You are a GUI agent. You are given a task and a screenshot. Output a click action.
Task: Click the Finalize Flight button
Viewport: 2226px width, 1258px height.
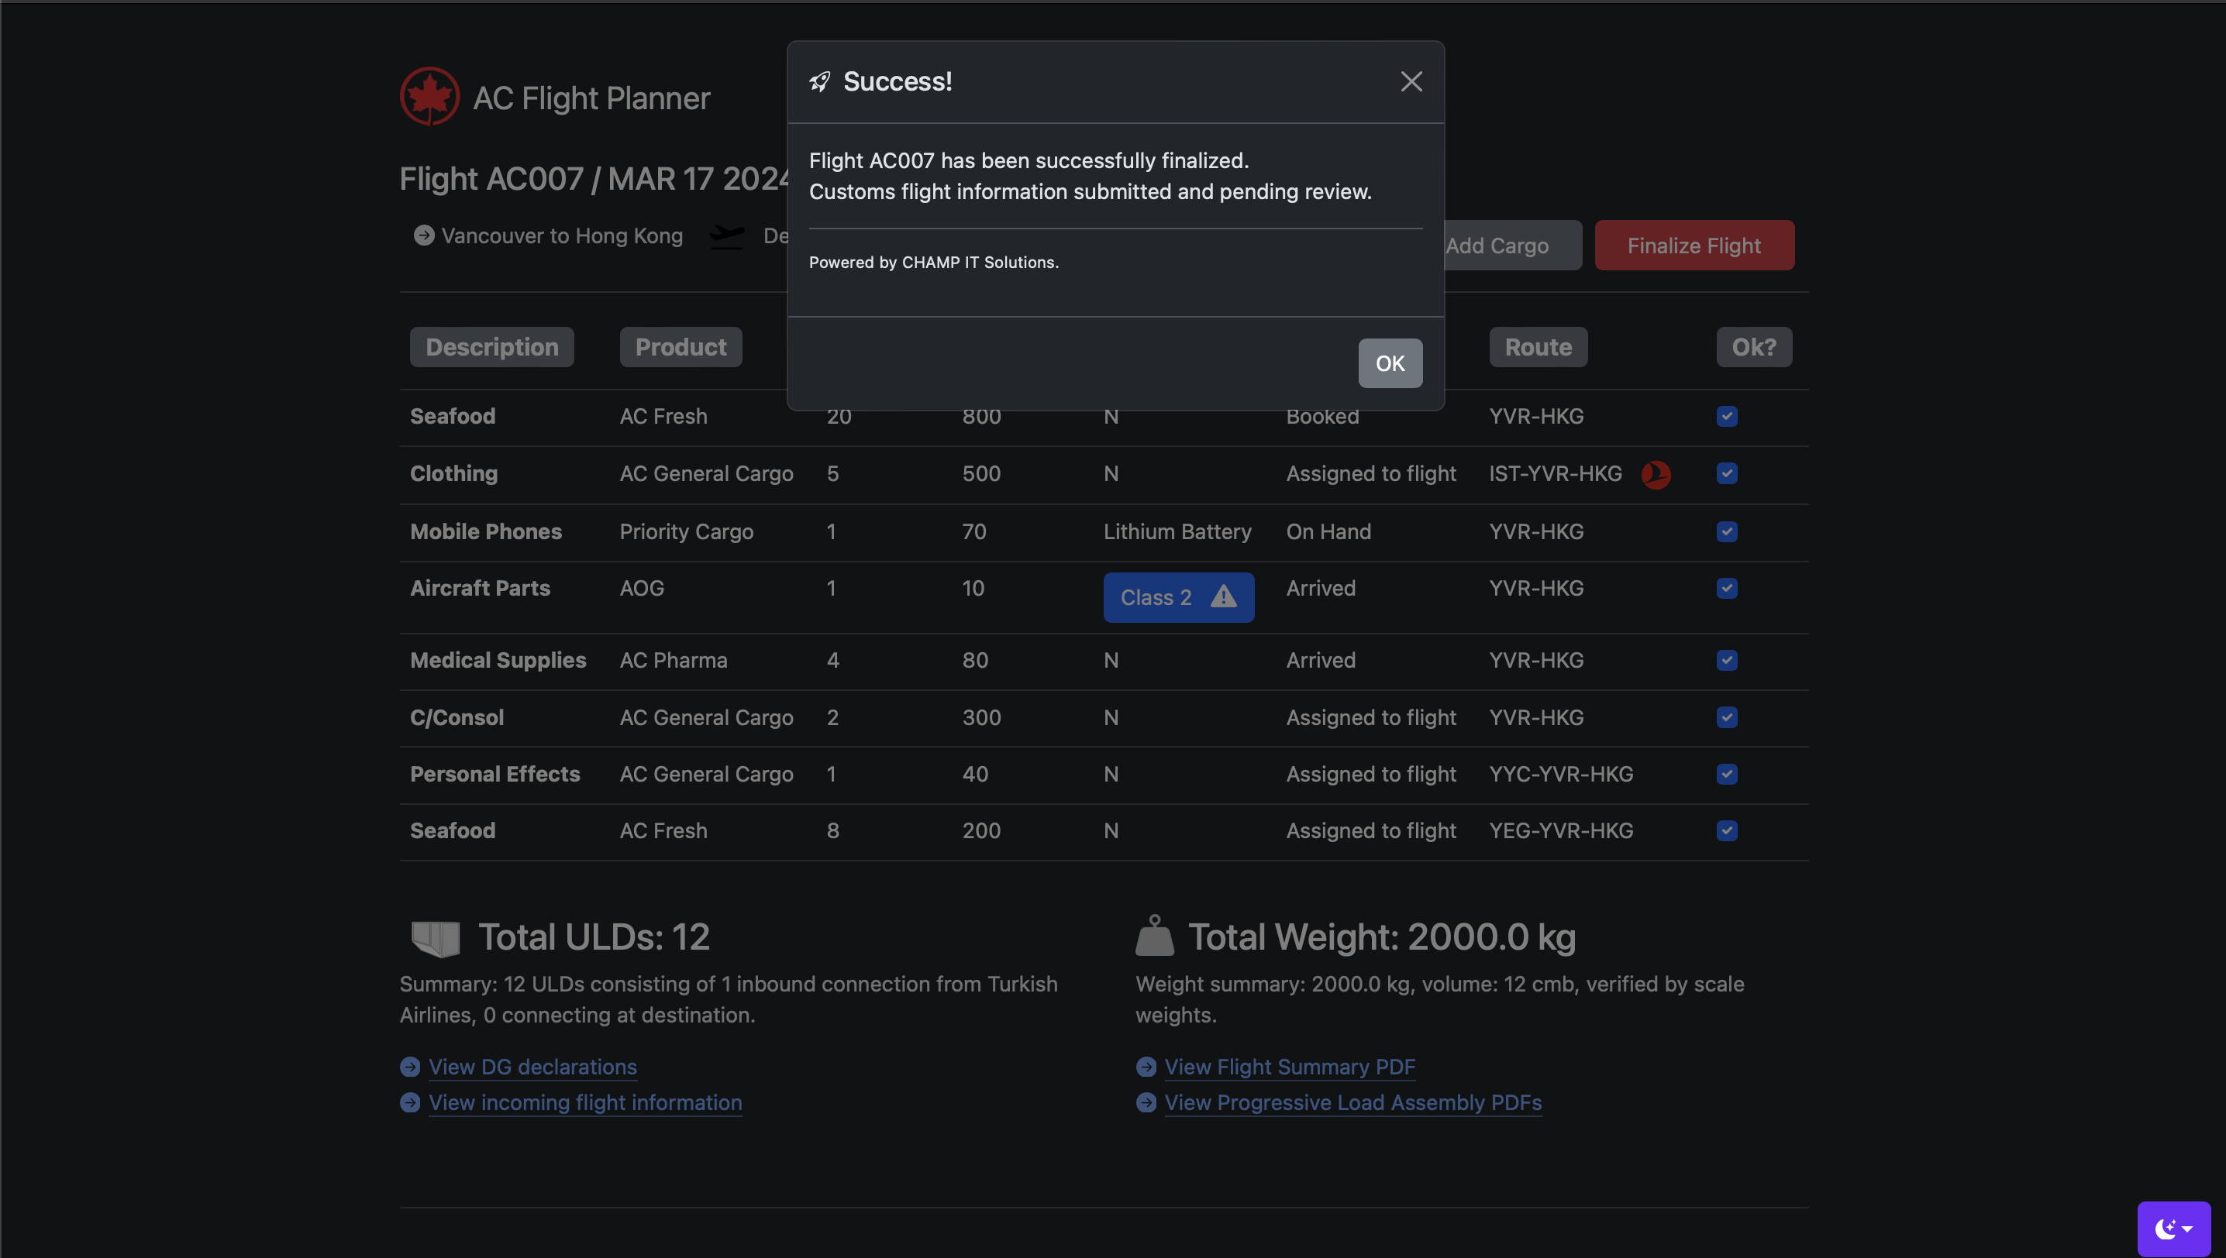(1694, 246)
